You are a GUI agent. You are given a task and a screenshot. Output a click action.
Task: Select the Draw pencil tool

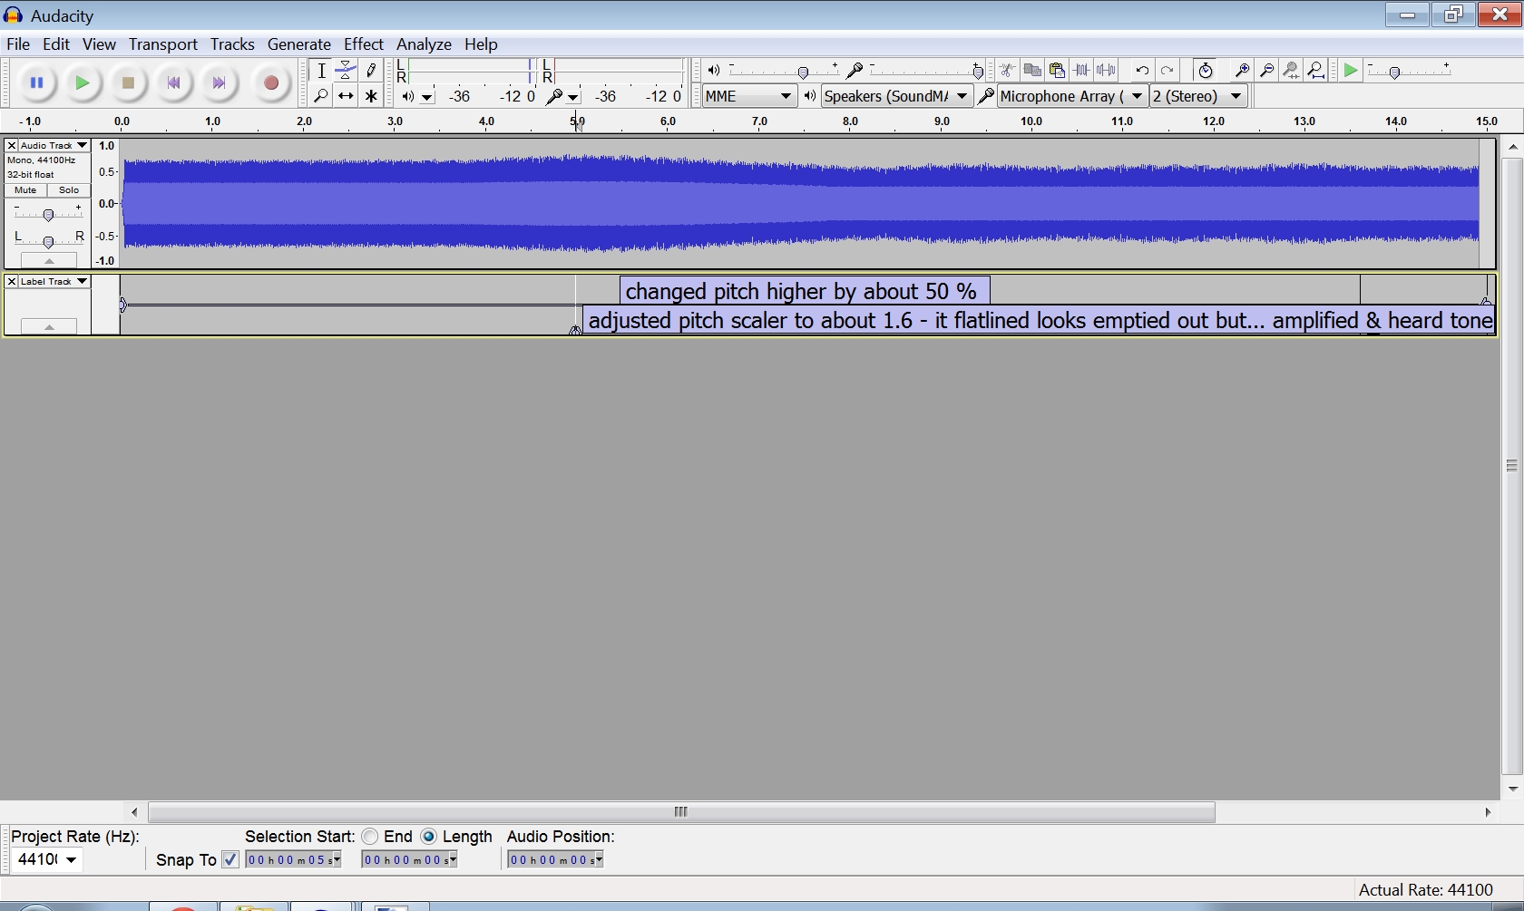pos(371,71)
